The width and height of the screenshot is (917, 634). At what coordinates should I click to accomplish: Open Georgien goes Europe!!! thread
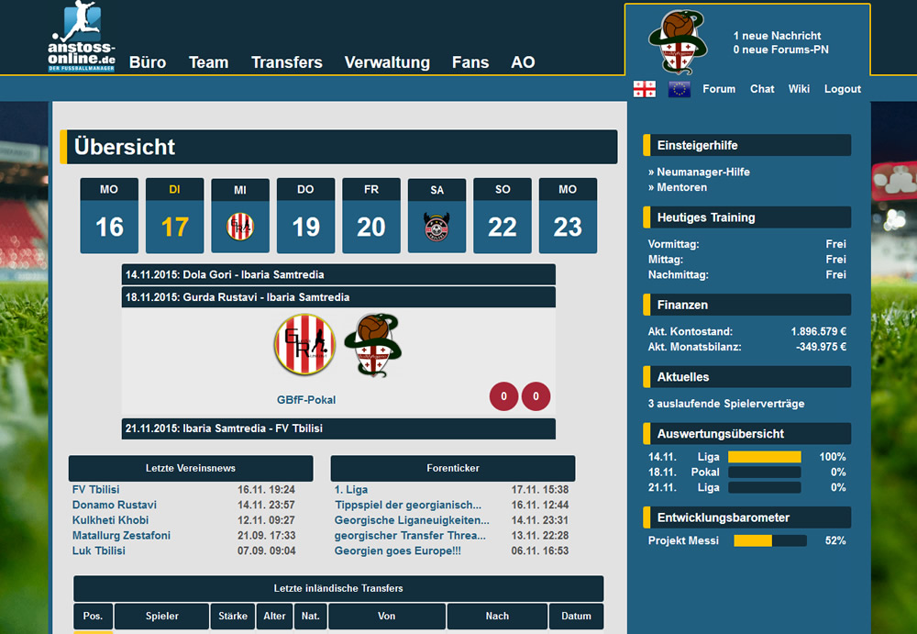tap(398, 551)
